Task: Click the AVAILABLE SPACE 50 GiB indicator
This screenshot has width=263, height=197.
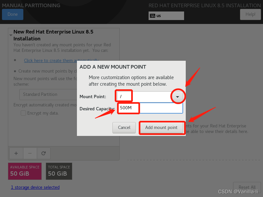Action: coord(25,171)
